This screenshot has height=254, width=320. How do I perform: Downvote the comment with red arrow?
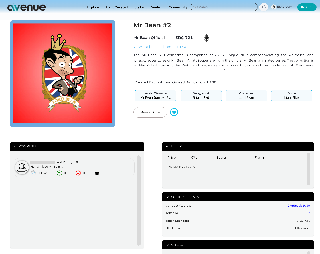pos(78,173)
